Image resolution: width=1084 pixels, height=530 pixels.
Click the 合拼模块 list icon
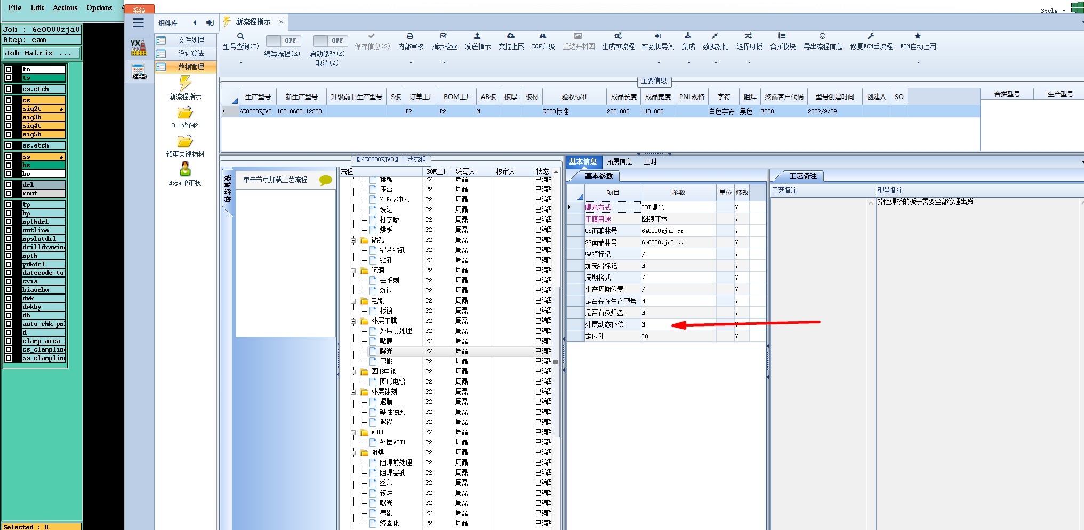pos(782,36)
